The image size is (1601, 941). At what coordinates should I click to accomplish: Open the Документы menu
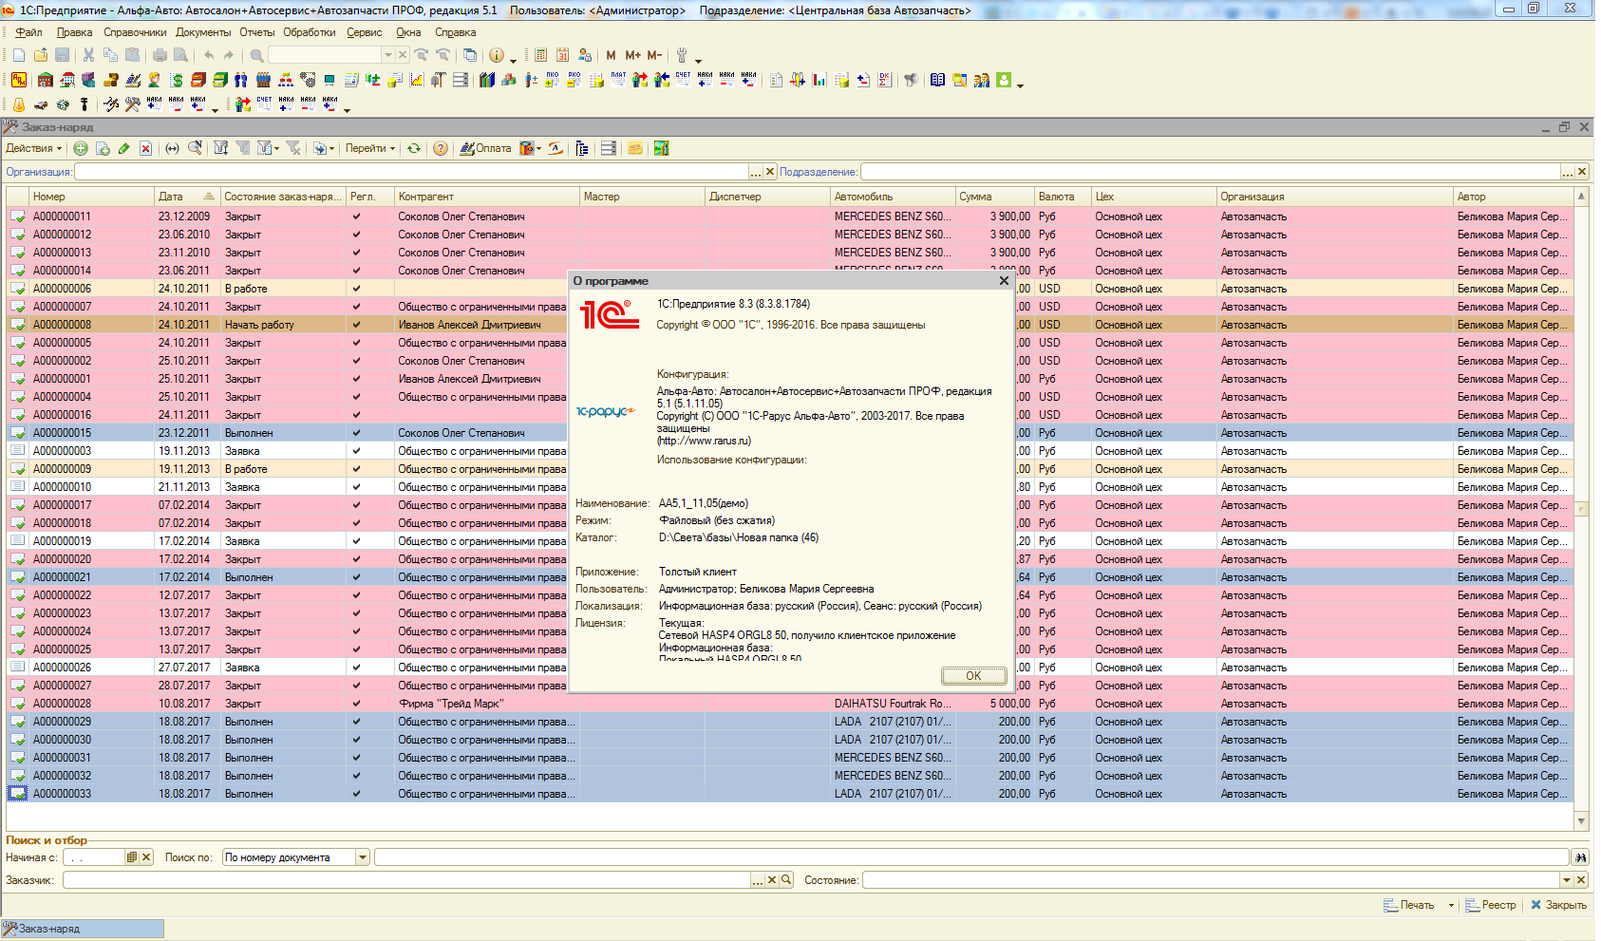tap(203, 32)
